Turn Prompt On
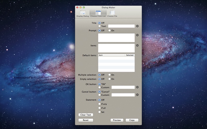The height and width of the screenshot is (129, 207). [109, 30]
